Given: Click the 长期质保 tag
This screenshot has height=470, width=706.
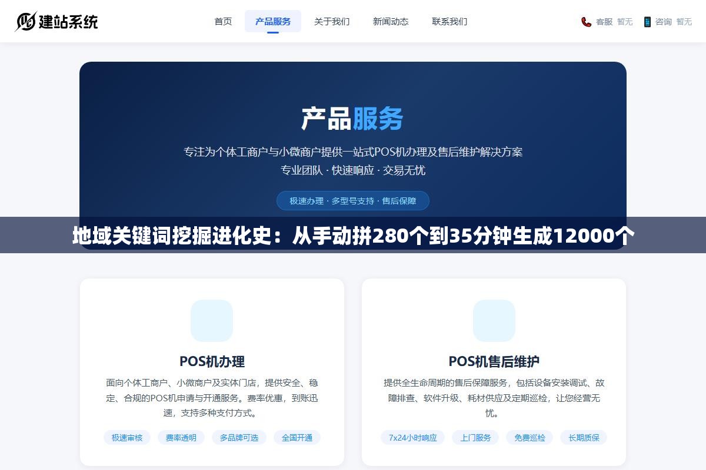Looking at the screenshot, I should [x=584, y=438].
